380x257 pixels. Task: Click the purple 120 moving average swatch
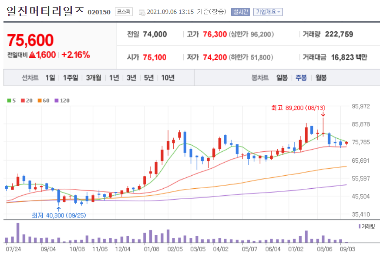coord(57,100)
